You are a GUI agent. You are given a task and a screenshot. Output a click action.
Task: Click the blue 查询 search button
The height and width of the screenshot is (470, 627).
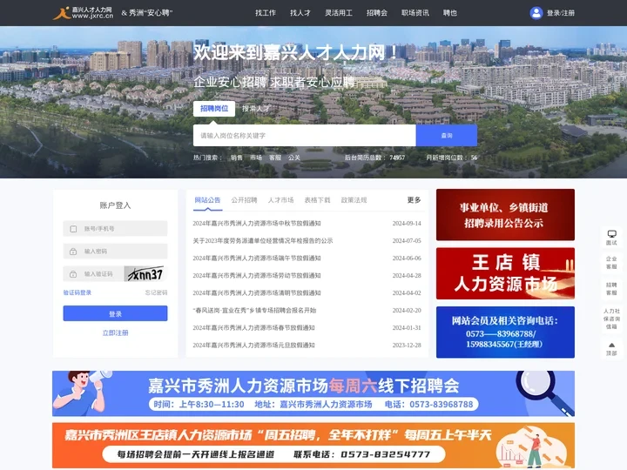(447, 136)
